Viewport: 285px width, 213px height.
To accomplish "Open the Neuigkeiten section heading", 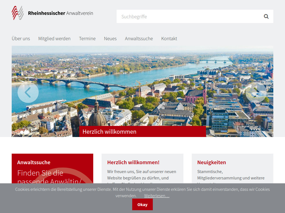I will 212,162.
